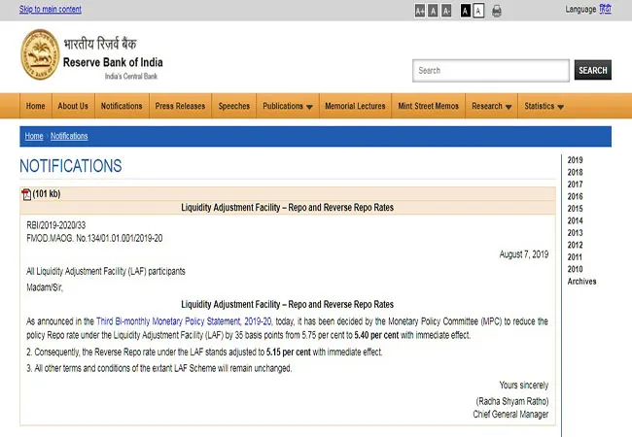Select year 2012 in sidebar
The image size is (632, 437).
[x=576, y=245]
